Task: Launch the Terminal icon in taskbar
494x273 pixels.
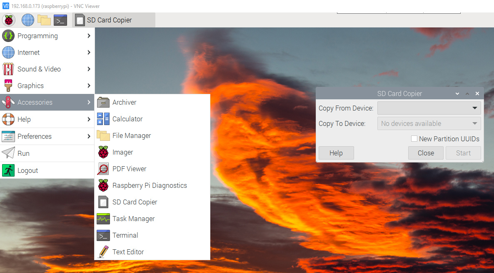Action: [60, 20]
